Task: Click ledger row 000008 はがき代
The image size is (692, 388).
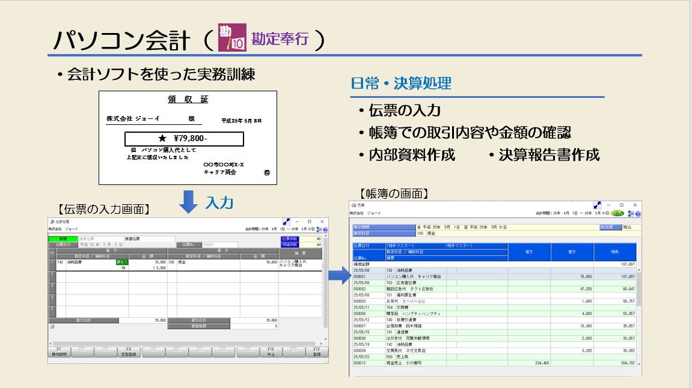Action: [x=495, y=338]
